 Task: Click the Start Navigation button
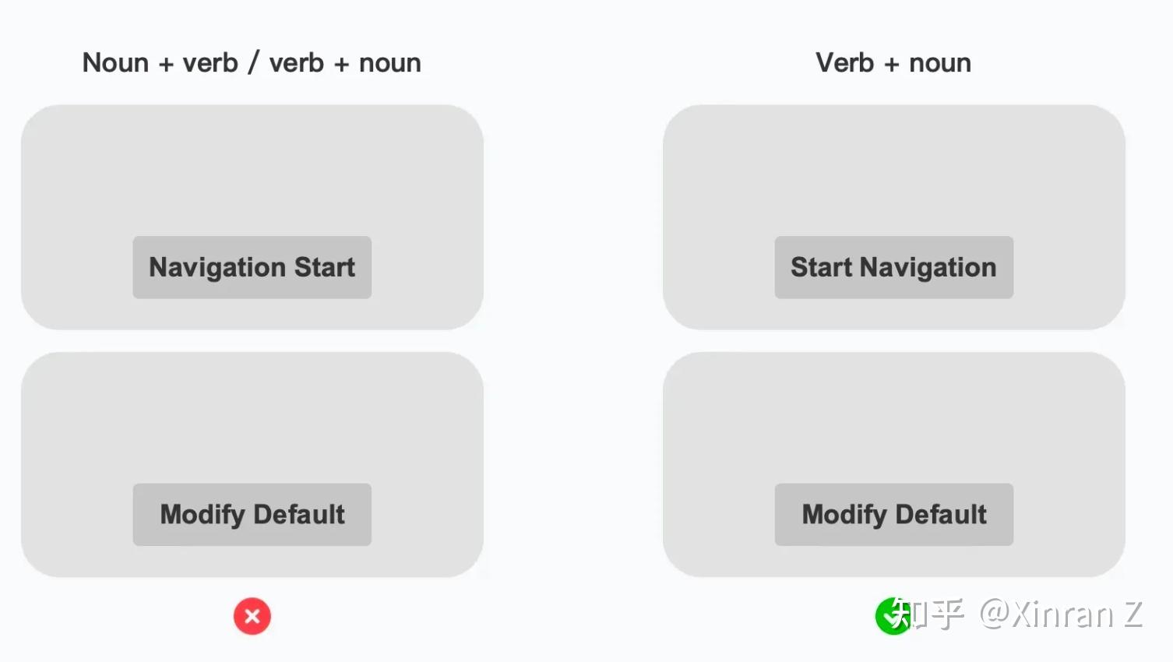[894, 267]
